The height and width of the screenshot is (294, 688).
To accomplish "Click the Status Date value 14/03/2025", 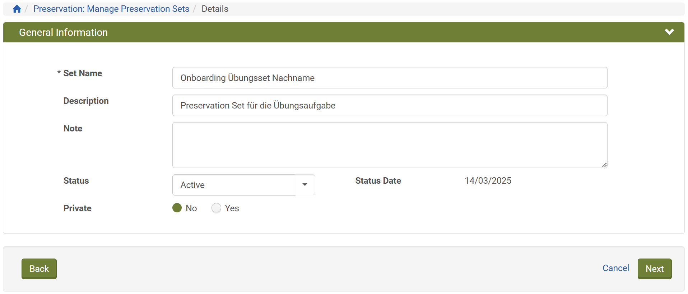I will [488, 181].
